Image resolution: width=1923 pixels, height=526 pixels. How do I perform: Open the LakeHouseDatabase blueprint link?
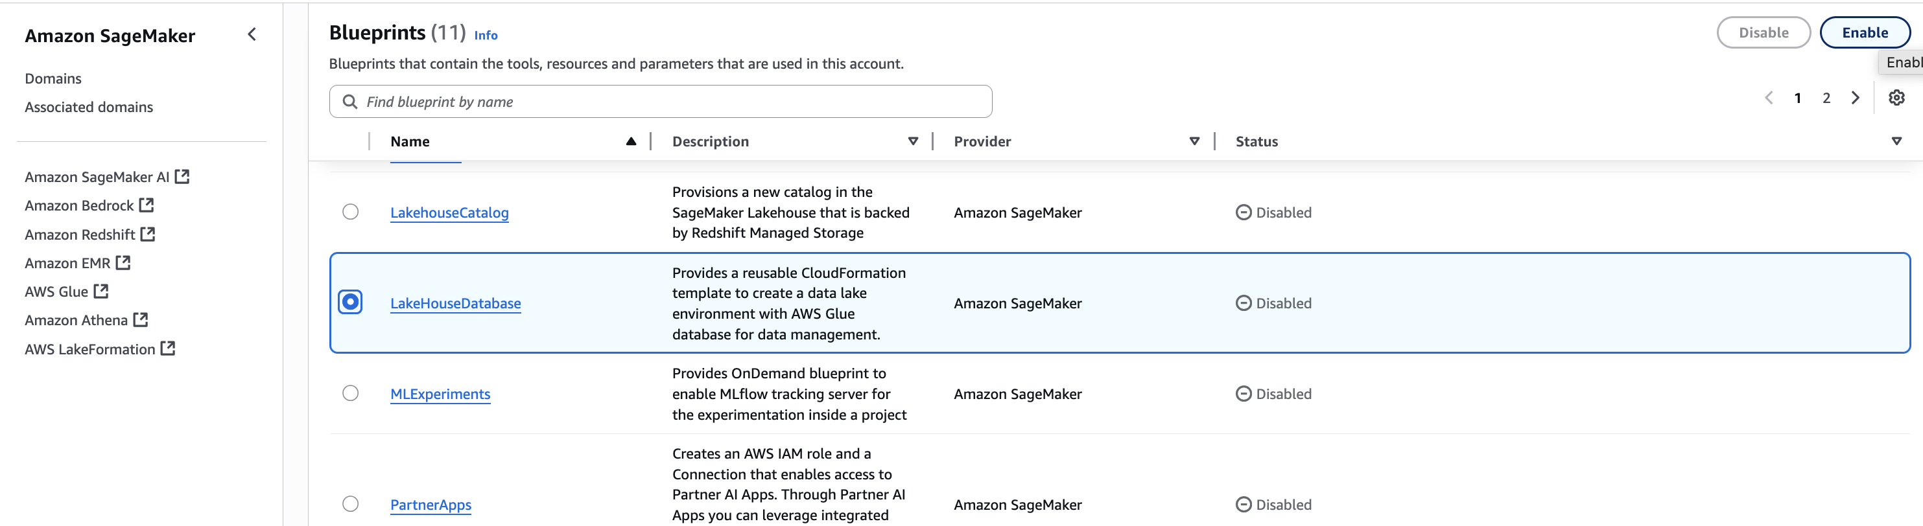(455, 303)
